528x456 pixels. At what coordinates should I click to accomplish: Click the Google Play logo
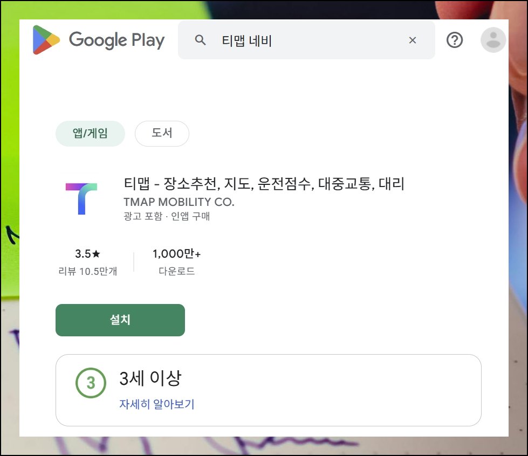coord(99,40)
